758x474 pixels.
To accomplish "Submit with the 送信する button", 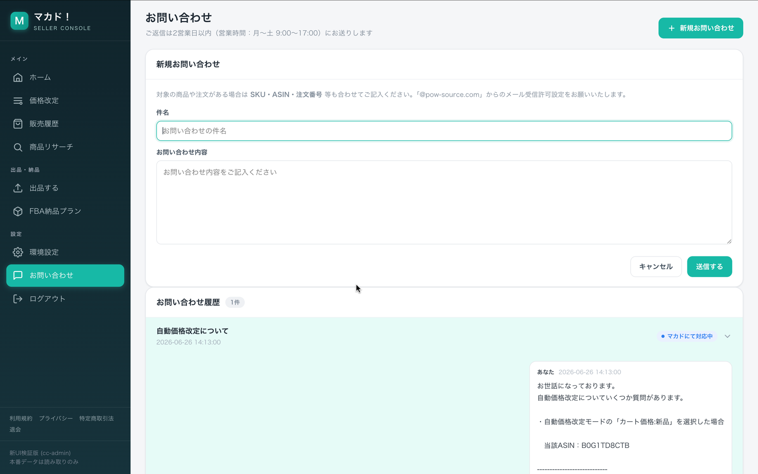I will point(709,266).
